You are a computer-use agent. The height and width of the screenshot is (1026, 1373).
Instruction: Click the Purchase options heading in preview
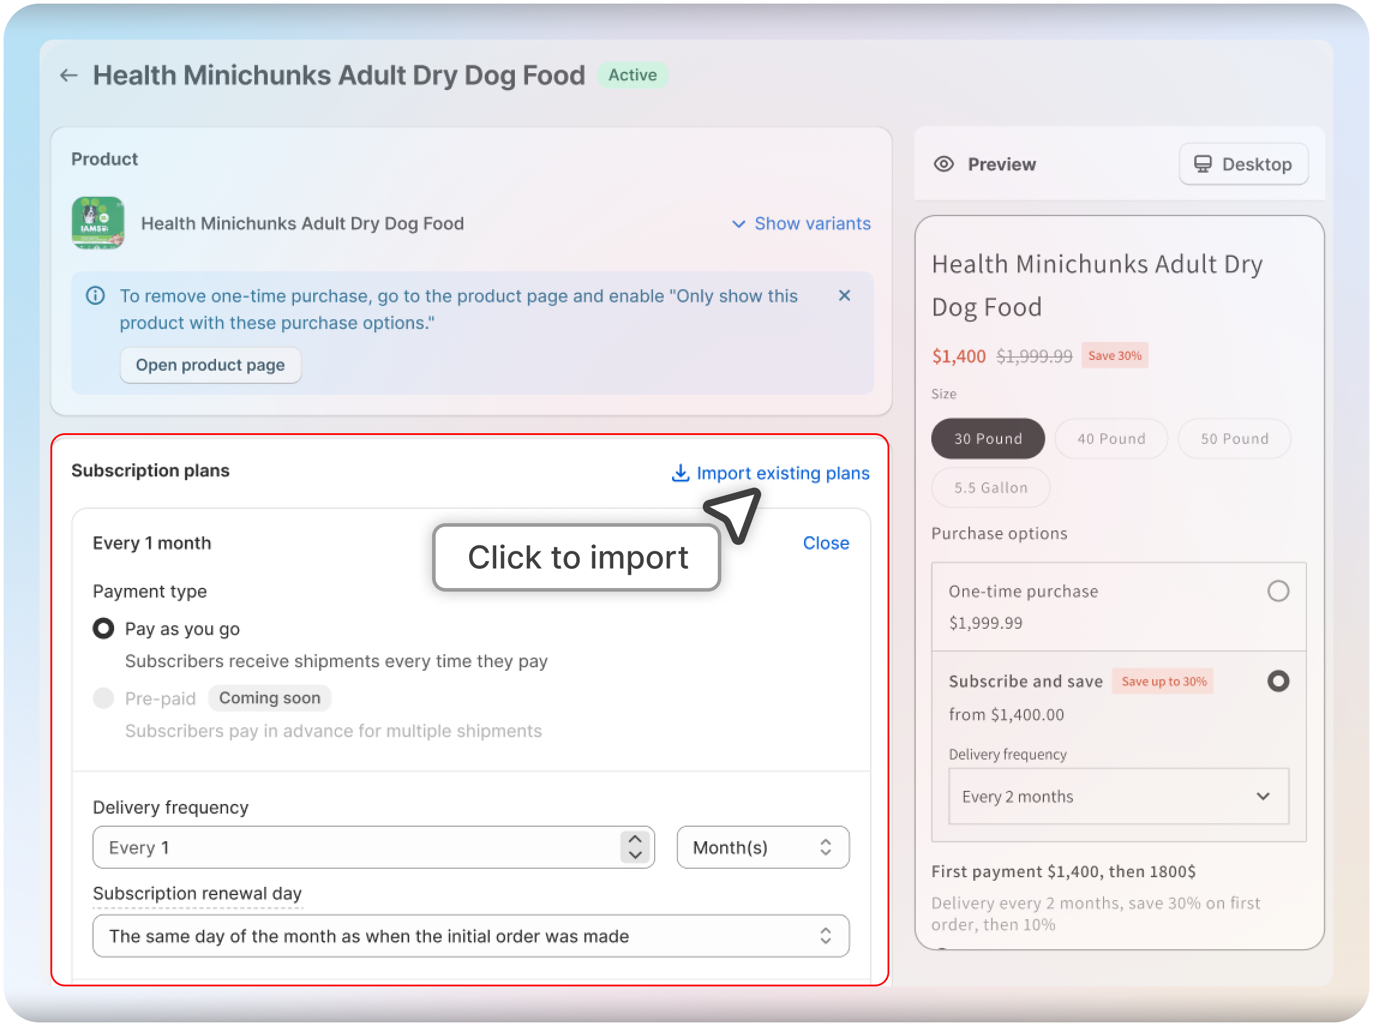coord(999,534)
